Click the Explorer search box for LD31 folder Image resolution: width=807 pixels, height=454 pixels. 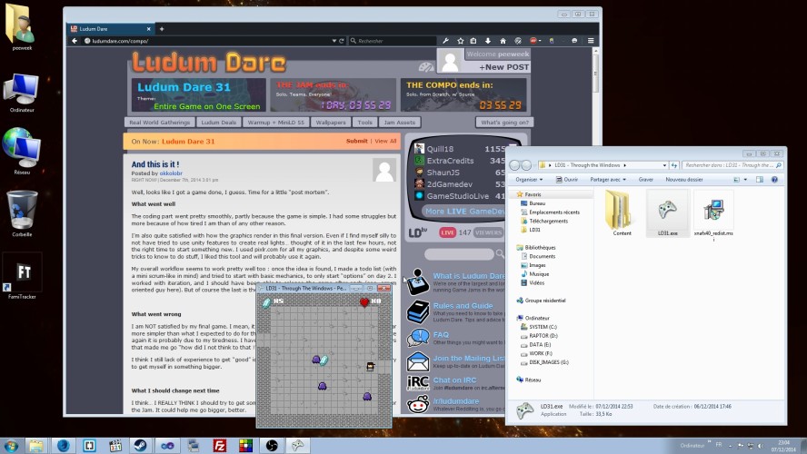coord(732,165)
